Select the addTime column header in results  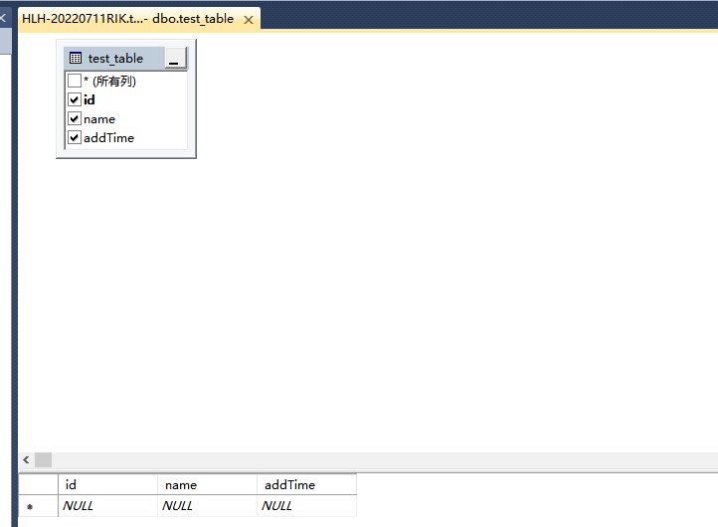click(x=306, y=484)
